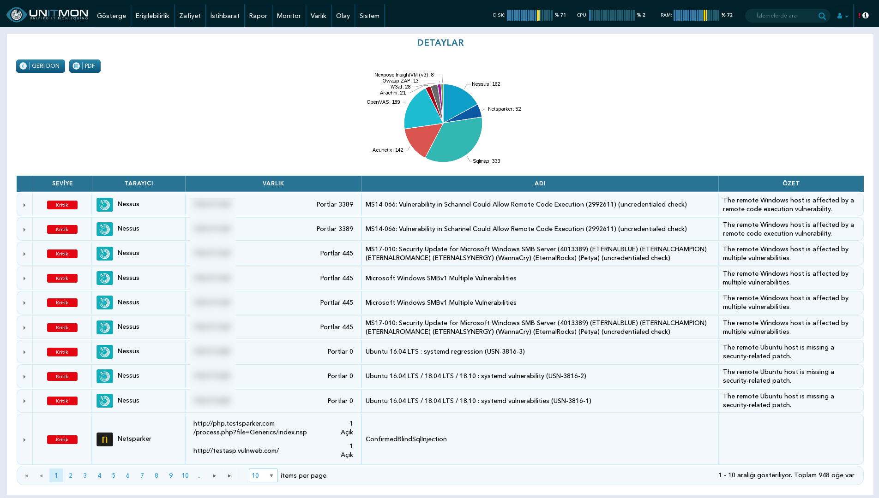The image size is (879, 498).
Task: Open the Monitor menu
Action: pyautogui.click(x=289, y=16)
